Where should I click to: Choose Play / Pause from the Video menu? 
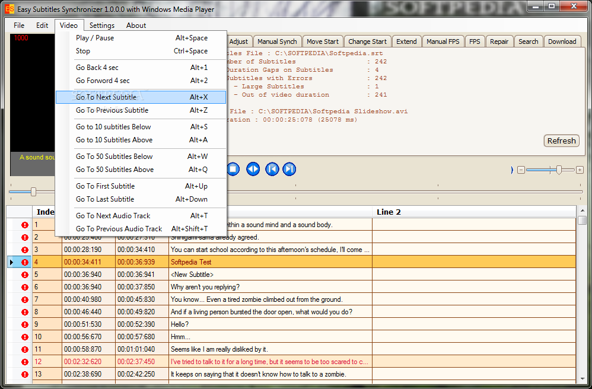tap(141, 38)
